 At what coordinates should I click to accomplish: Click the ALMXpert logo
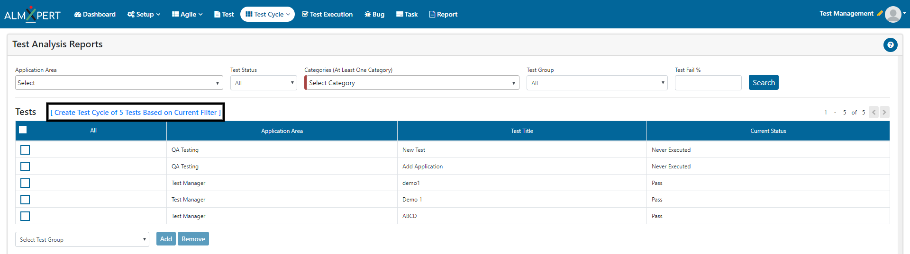click(32, 15)
